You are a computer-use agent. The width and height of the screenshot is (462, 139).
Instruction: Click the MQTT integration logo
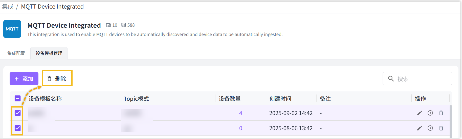pos(12,29)
